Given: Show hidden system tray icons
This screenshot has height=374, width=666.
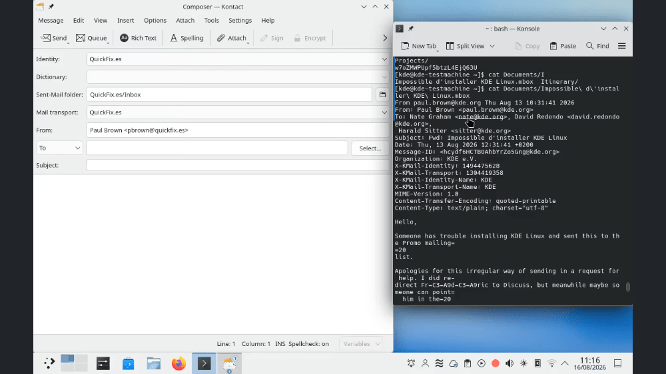Looking at the screenshot, I should point(565,363).
